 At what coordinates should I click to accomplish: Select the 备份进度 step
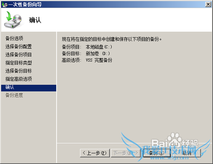(14, 95)
